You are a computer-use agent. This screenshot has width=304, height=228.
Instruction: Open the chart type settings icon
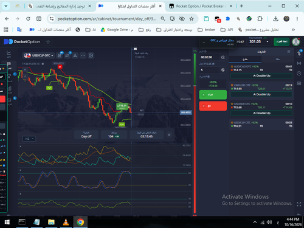(x=60, y=55)
